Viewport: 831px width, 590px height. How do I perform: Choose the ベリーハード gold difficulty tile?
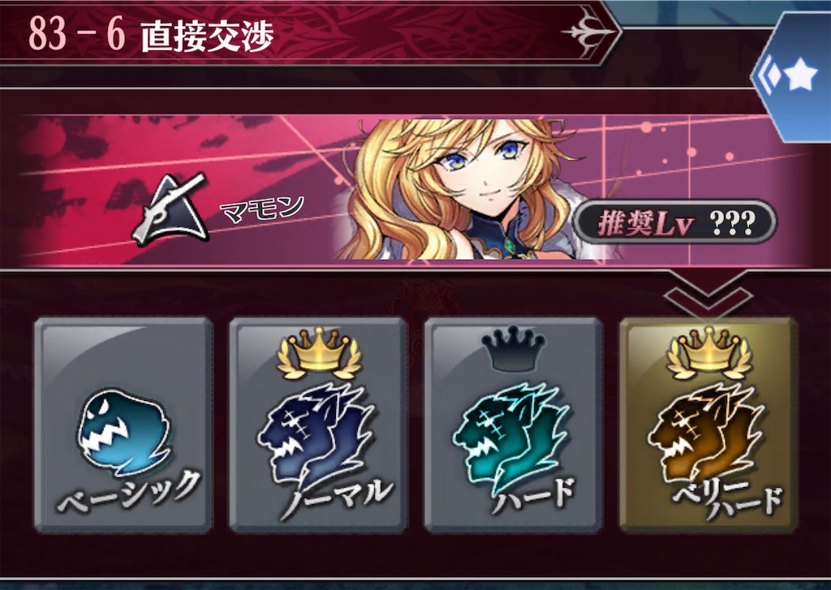(x=708, y=424)
